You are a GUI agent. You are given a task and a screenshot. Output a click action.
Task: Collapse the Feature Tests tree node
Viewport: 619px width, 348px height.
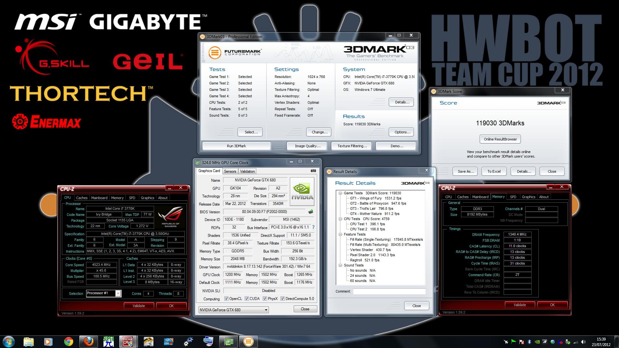340,234
